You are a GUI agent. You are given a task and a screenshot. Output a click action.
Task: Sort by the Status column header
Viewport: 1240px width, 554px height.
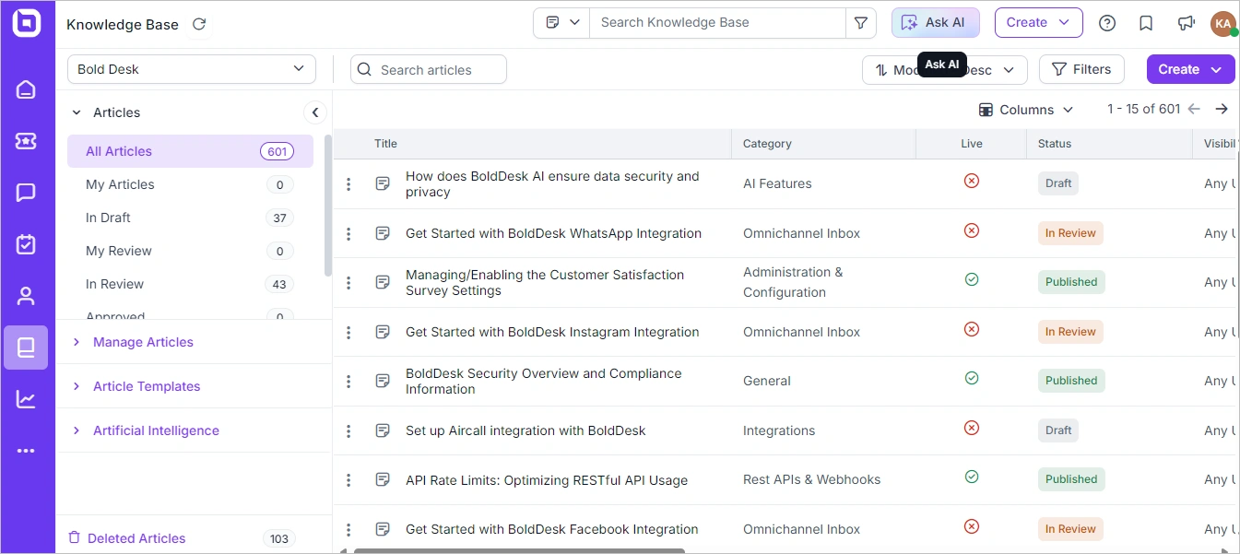(x=1055, y=144)
